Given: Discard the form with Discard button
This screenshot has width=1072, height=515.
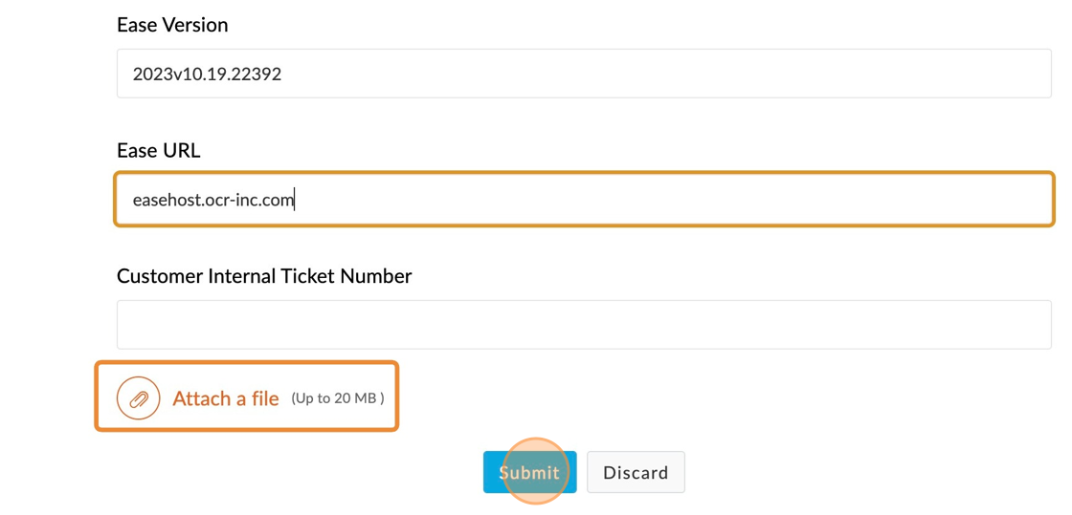Looking at the screenshot, I should [636, 472].
